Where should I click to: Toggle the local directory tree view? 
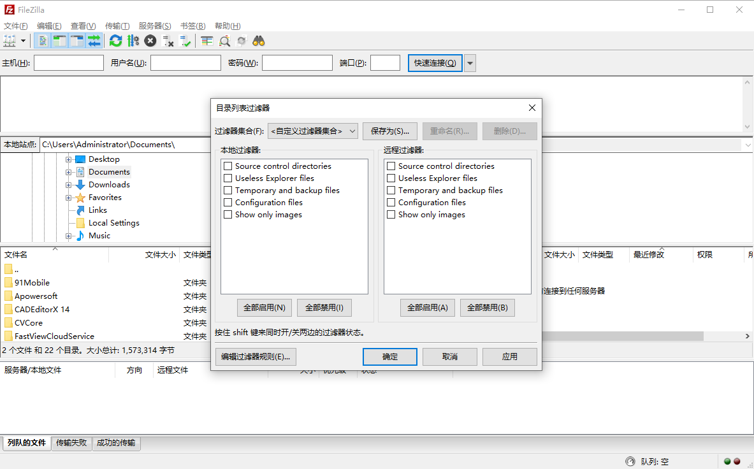(59, 40)
